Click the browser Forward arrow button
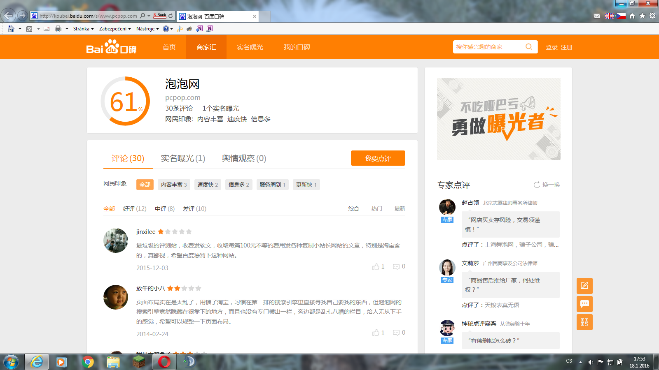The image size is (659, 370). pyautogui.click(x=23, y=16)
